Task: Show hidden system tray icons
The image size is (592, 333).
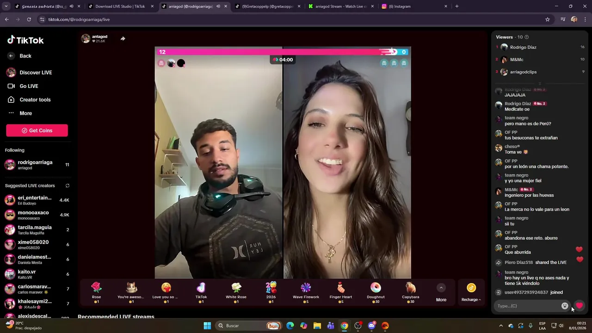Action: (501, 326)
